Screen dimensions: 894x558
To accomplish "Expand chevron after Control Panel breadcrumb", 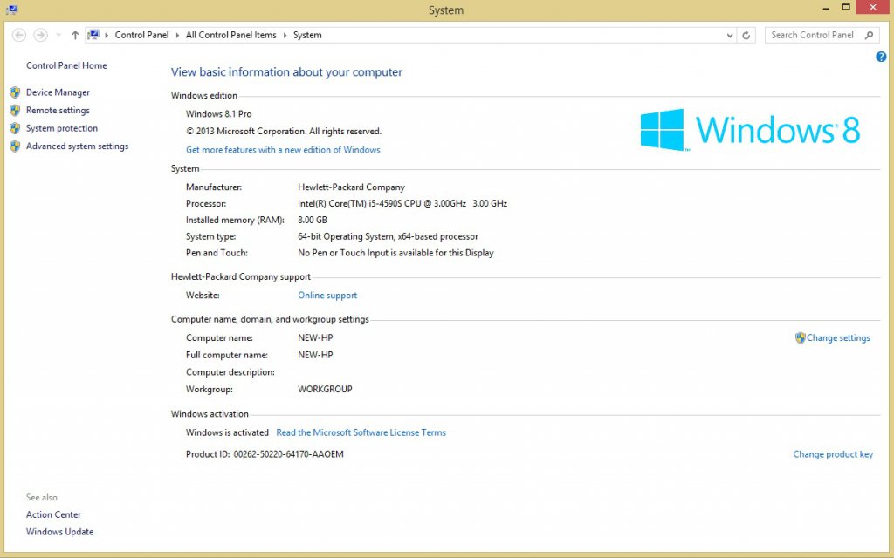I will [x=177, y=35].
